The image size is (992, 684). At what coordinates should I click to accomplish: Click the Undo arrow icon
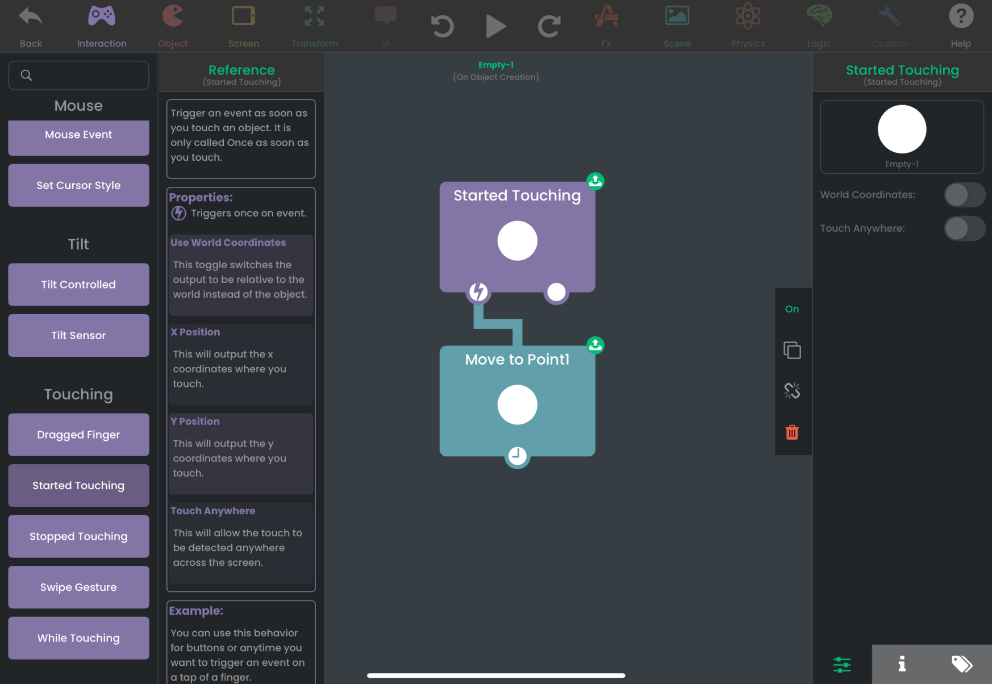(x=442, y=26)
